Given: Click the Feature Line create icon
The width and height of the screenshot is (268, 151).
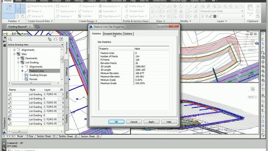Looking at the screenshot, I should 58,11.
